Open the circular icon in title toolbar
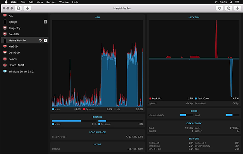Viewport: 243px width, 154px height. coord(220,8)
